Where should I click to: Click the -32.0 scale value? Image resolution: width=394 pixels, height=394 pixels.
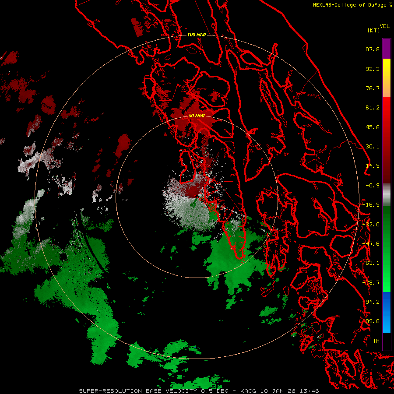click(x=371, y=225)
